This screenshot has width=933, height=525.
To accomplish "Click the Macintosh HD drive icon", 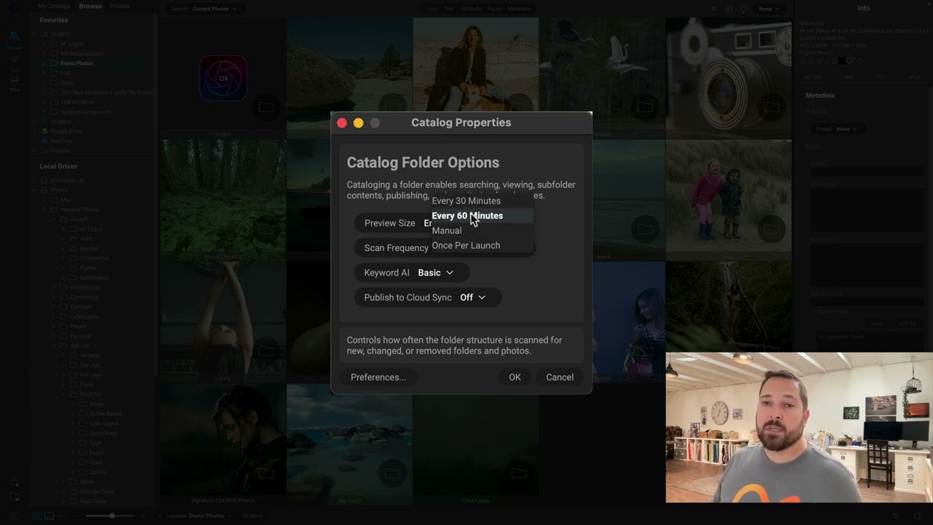I will [44, 180].
